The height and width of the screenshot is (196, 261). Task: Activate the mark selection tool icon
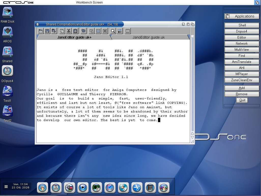[92, 31]
